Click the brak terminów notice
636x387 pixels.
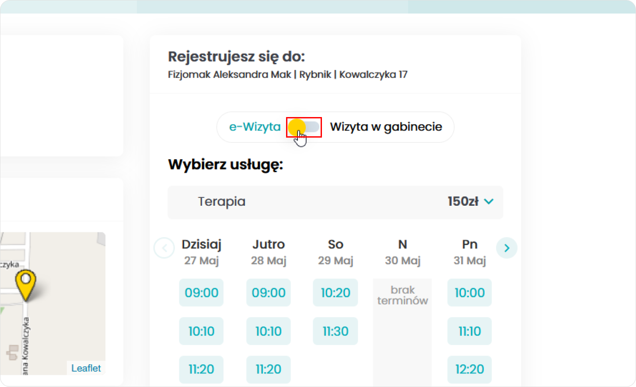402,295
